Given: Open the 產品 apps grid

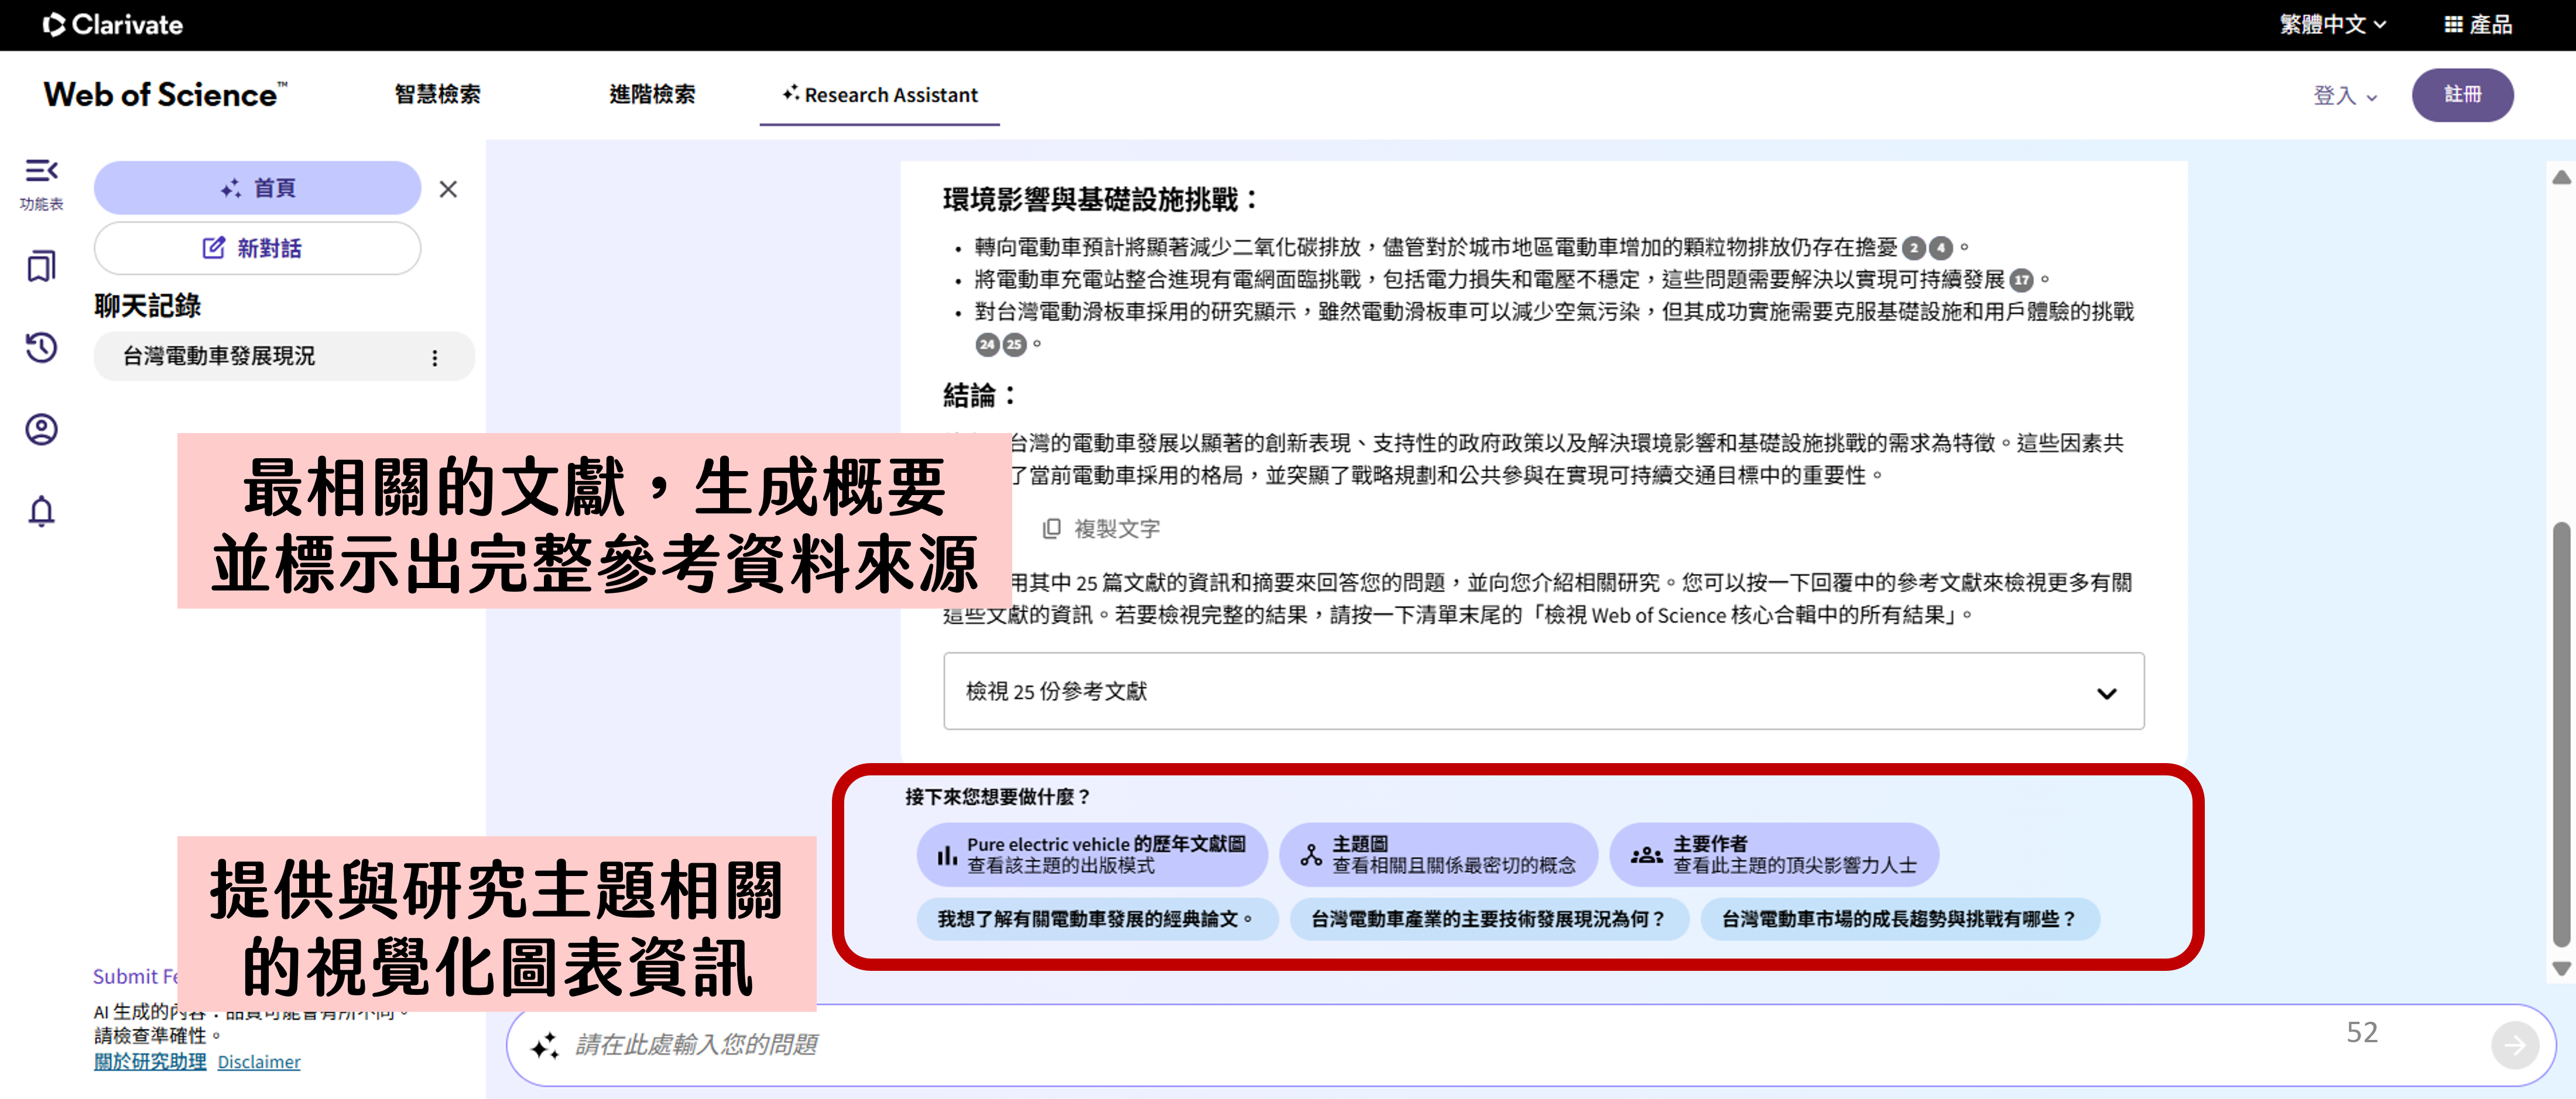Looking at the screenshot, I should tap(2478, 24).
